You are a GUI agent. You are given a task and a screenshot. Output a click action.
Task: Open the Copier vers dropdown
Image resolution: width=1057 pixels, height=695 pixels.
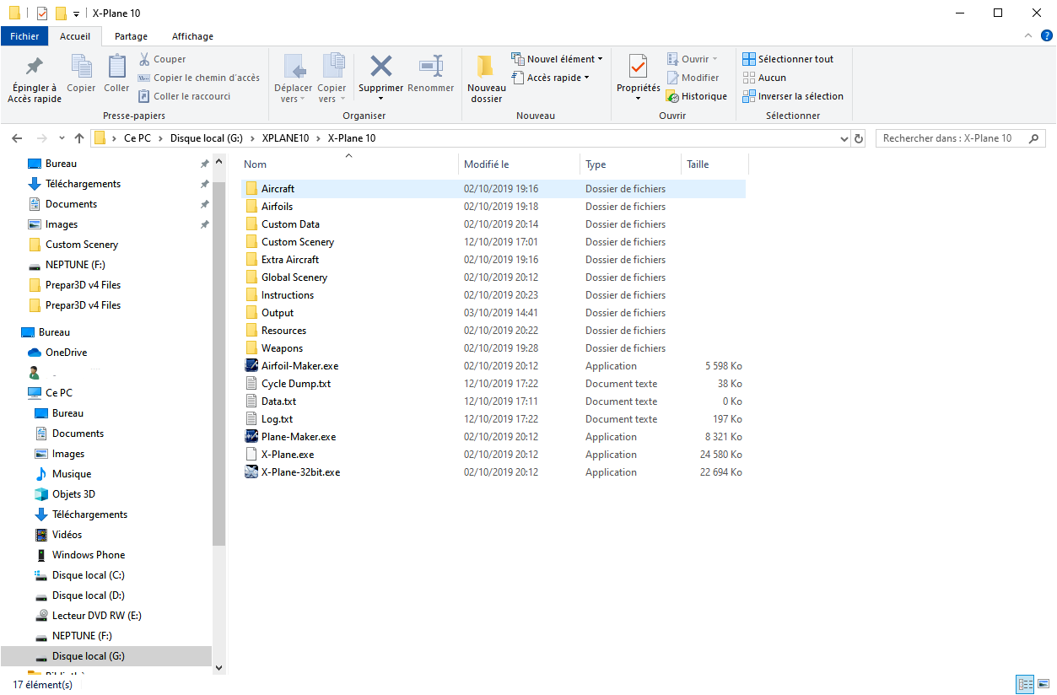tap(332, 78)
